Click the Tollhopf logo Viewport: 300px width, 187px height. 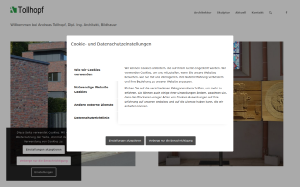tap(27, 10)
